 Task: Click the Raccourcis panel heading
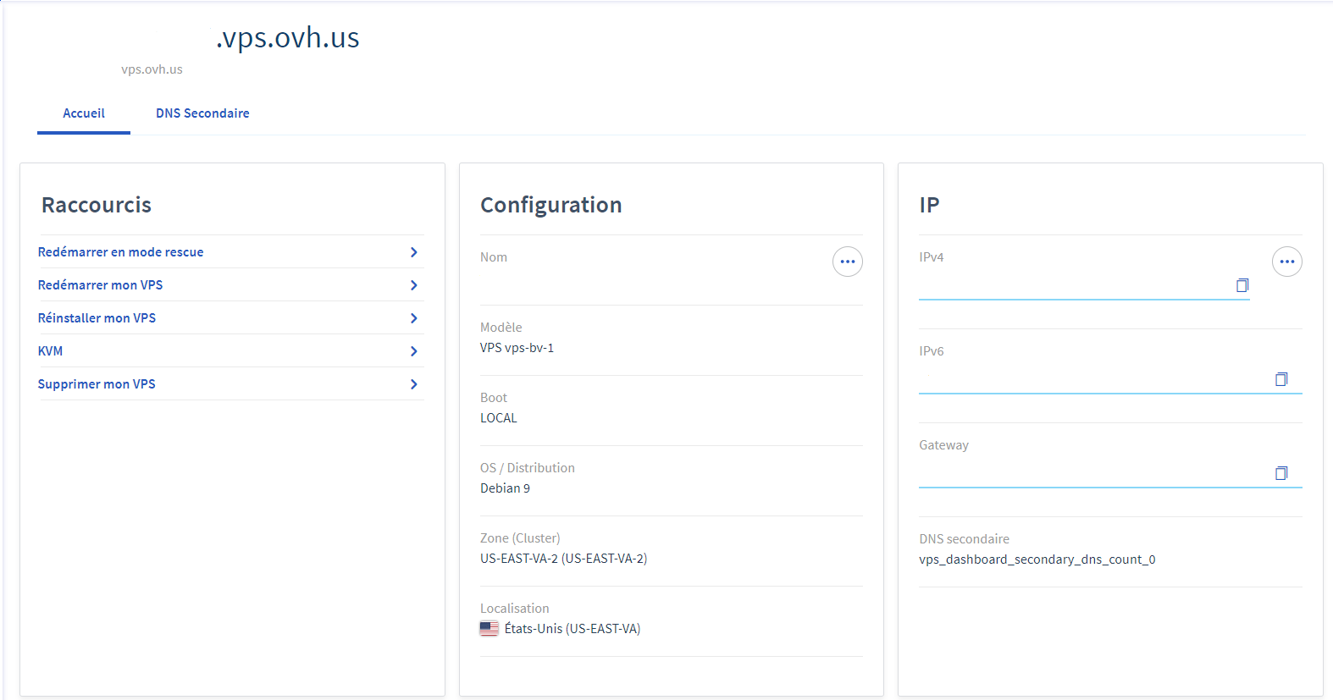point(97,205)
